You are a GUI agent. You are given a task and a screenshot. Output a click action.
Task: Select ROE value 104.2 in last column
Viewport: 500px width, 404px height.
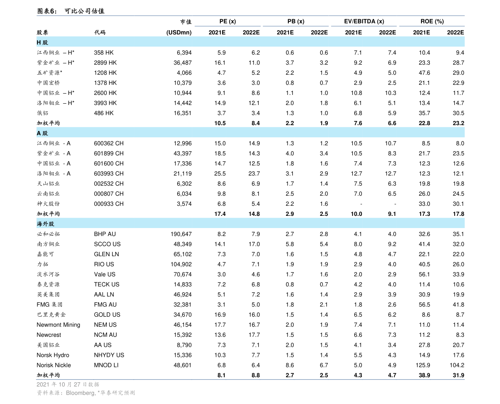click(x=457, y=365)
